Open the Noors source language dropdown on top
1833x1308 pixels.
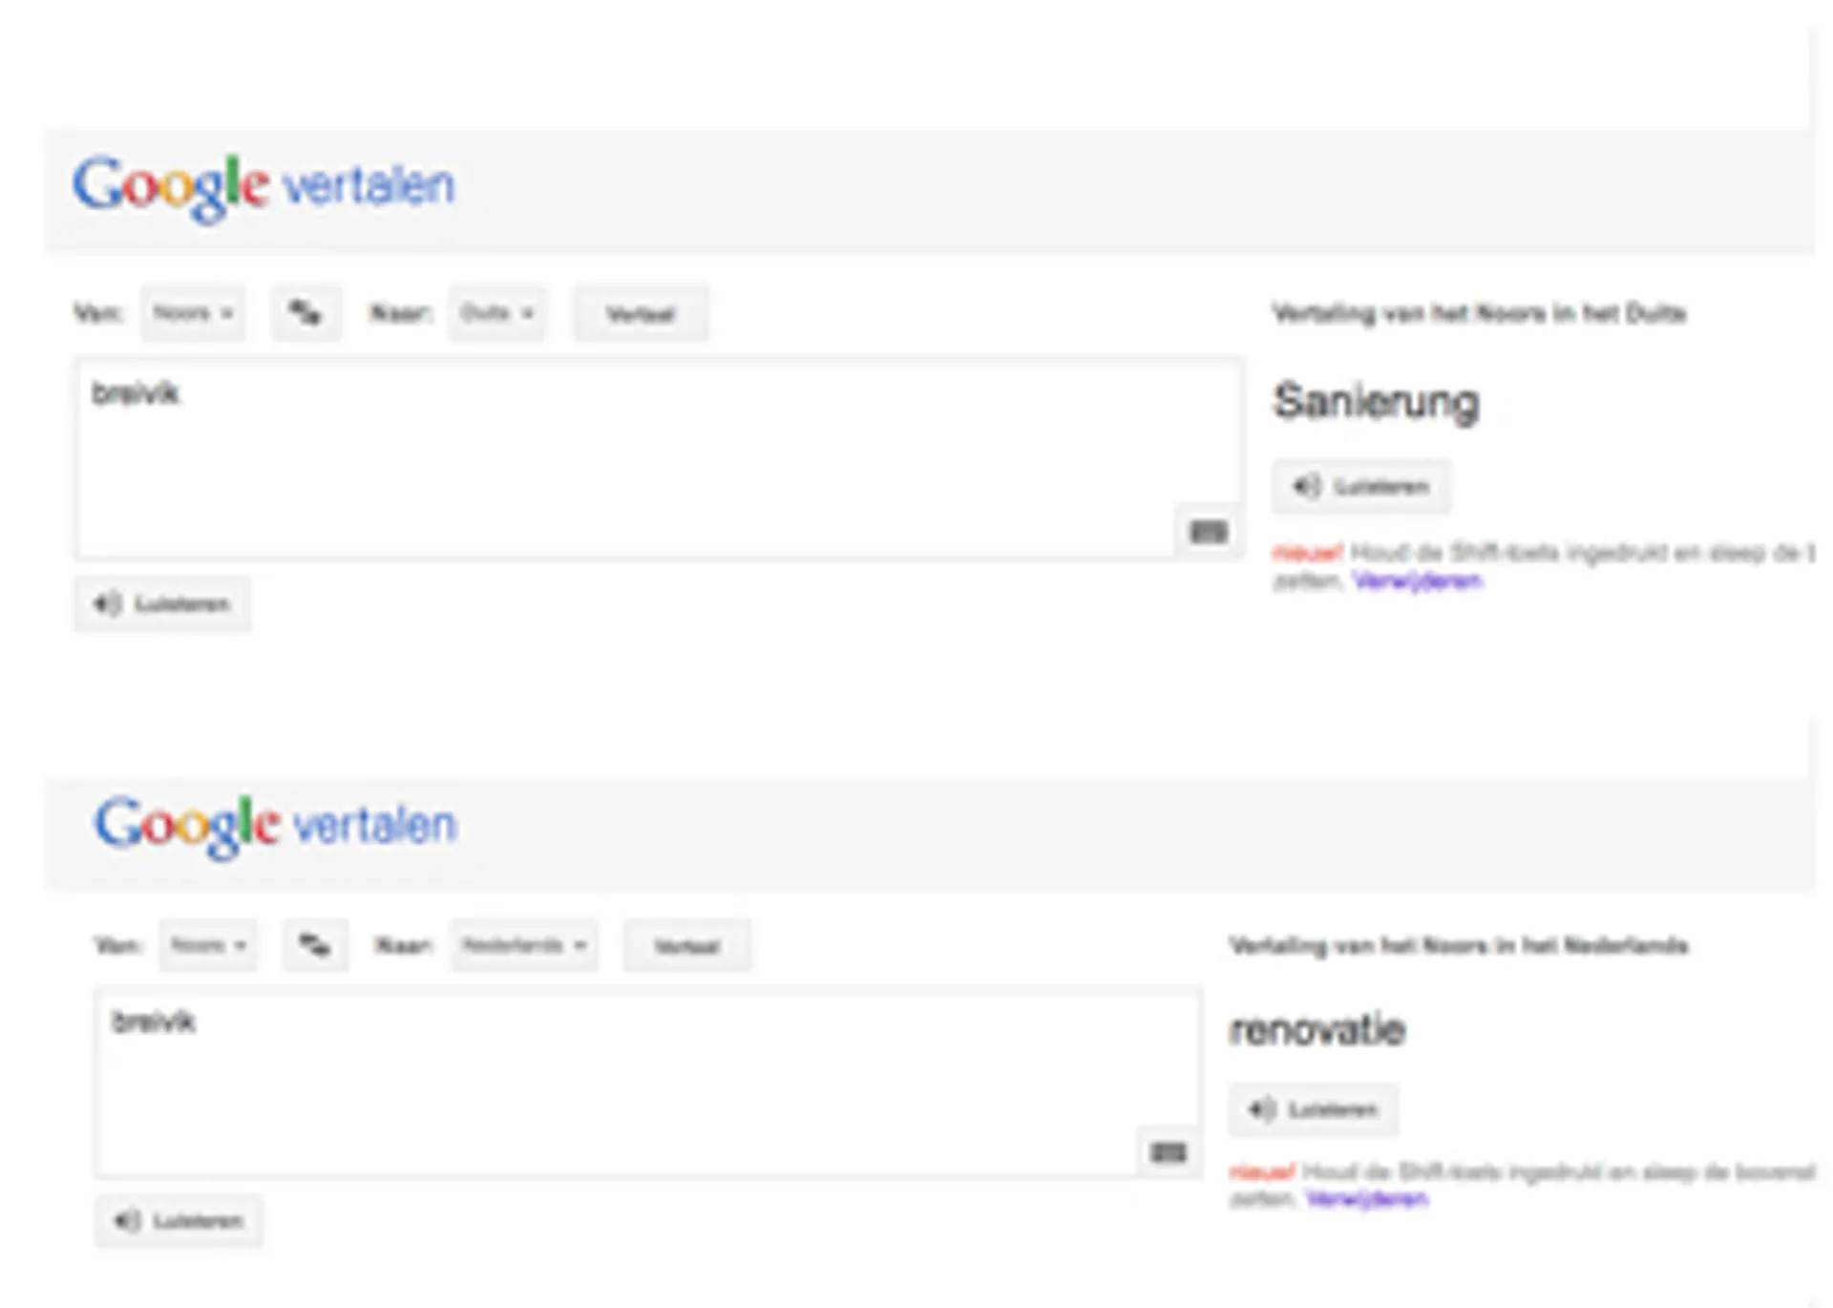(x=192, y=313)
